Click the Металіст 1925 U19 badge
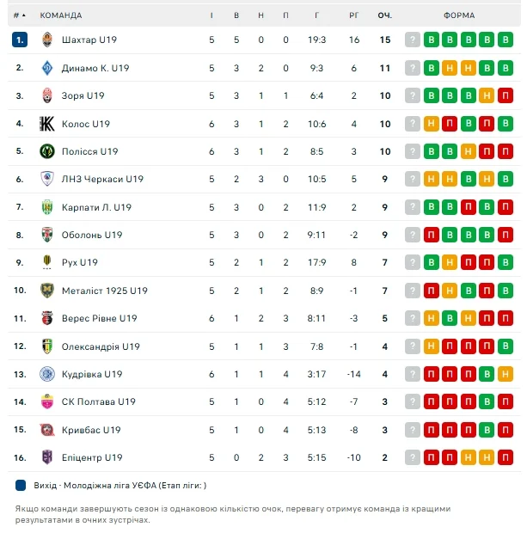The width and height of the screenshot is (527, 533). (x=47, y=291)
